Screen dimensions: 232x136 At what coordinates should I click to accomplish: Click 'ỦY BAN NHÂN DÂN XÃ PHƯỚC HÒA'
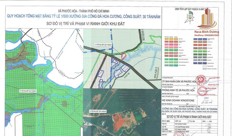[179, 81]
